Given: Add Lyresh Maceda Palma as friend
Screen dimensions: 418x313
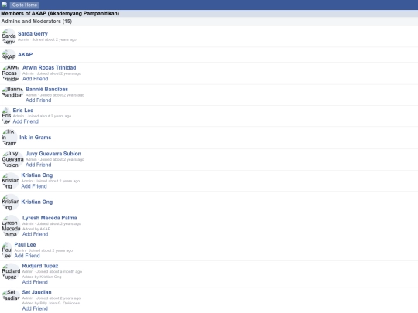Looking at the screenshot, I should (x=35, y=234).
